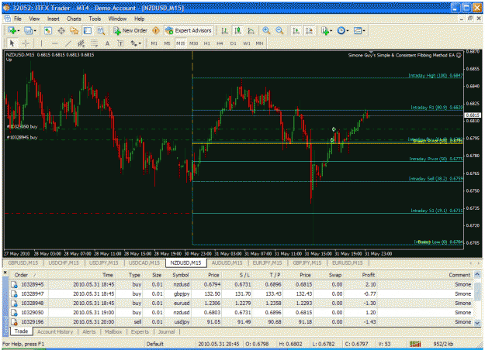
Task: Open the File menu
Action: [18, 19]
